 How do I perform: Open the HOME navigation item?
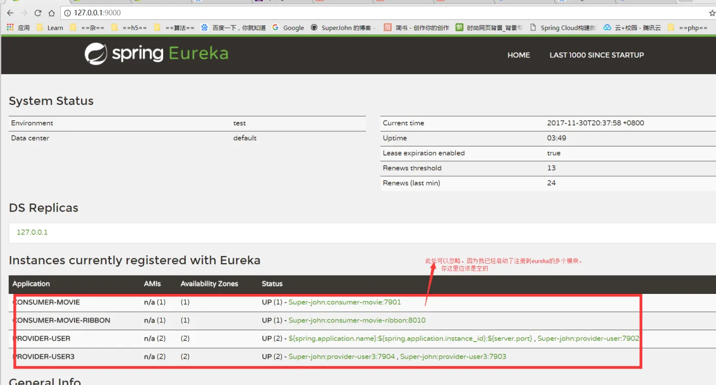pos(519,55)
